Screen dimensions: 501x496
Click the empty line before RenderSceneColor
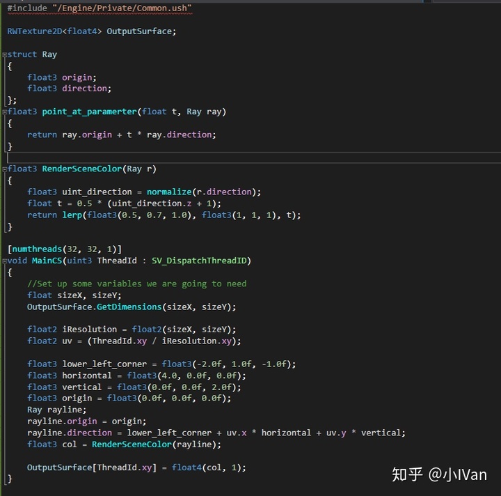click(x=254, y=157)
